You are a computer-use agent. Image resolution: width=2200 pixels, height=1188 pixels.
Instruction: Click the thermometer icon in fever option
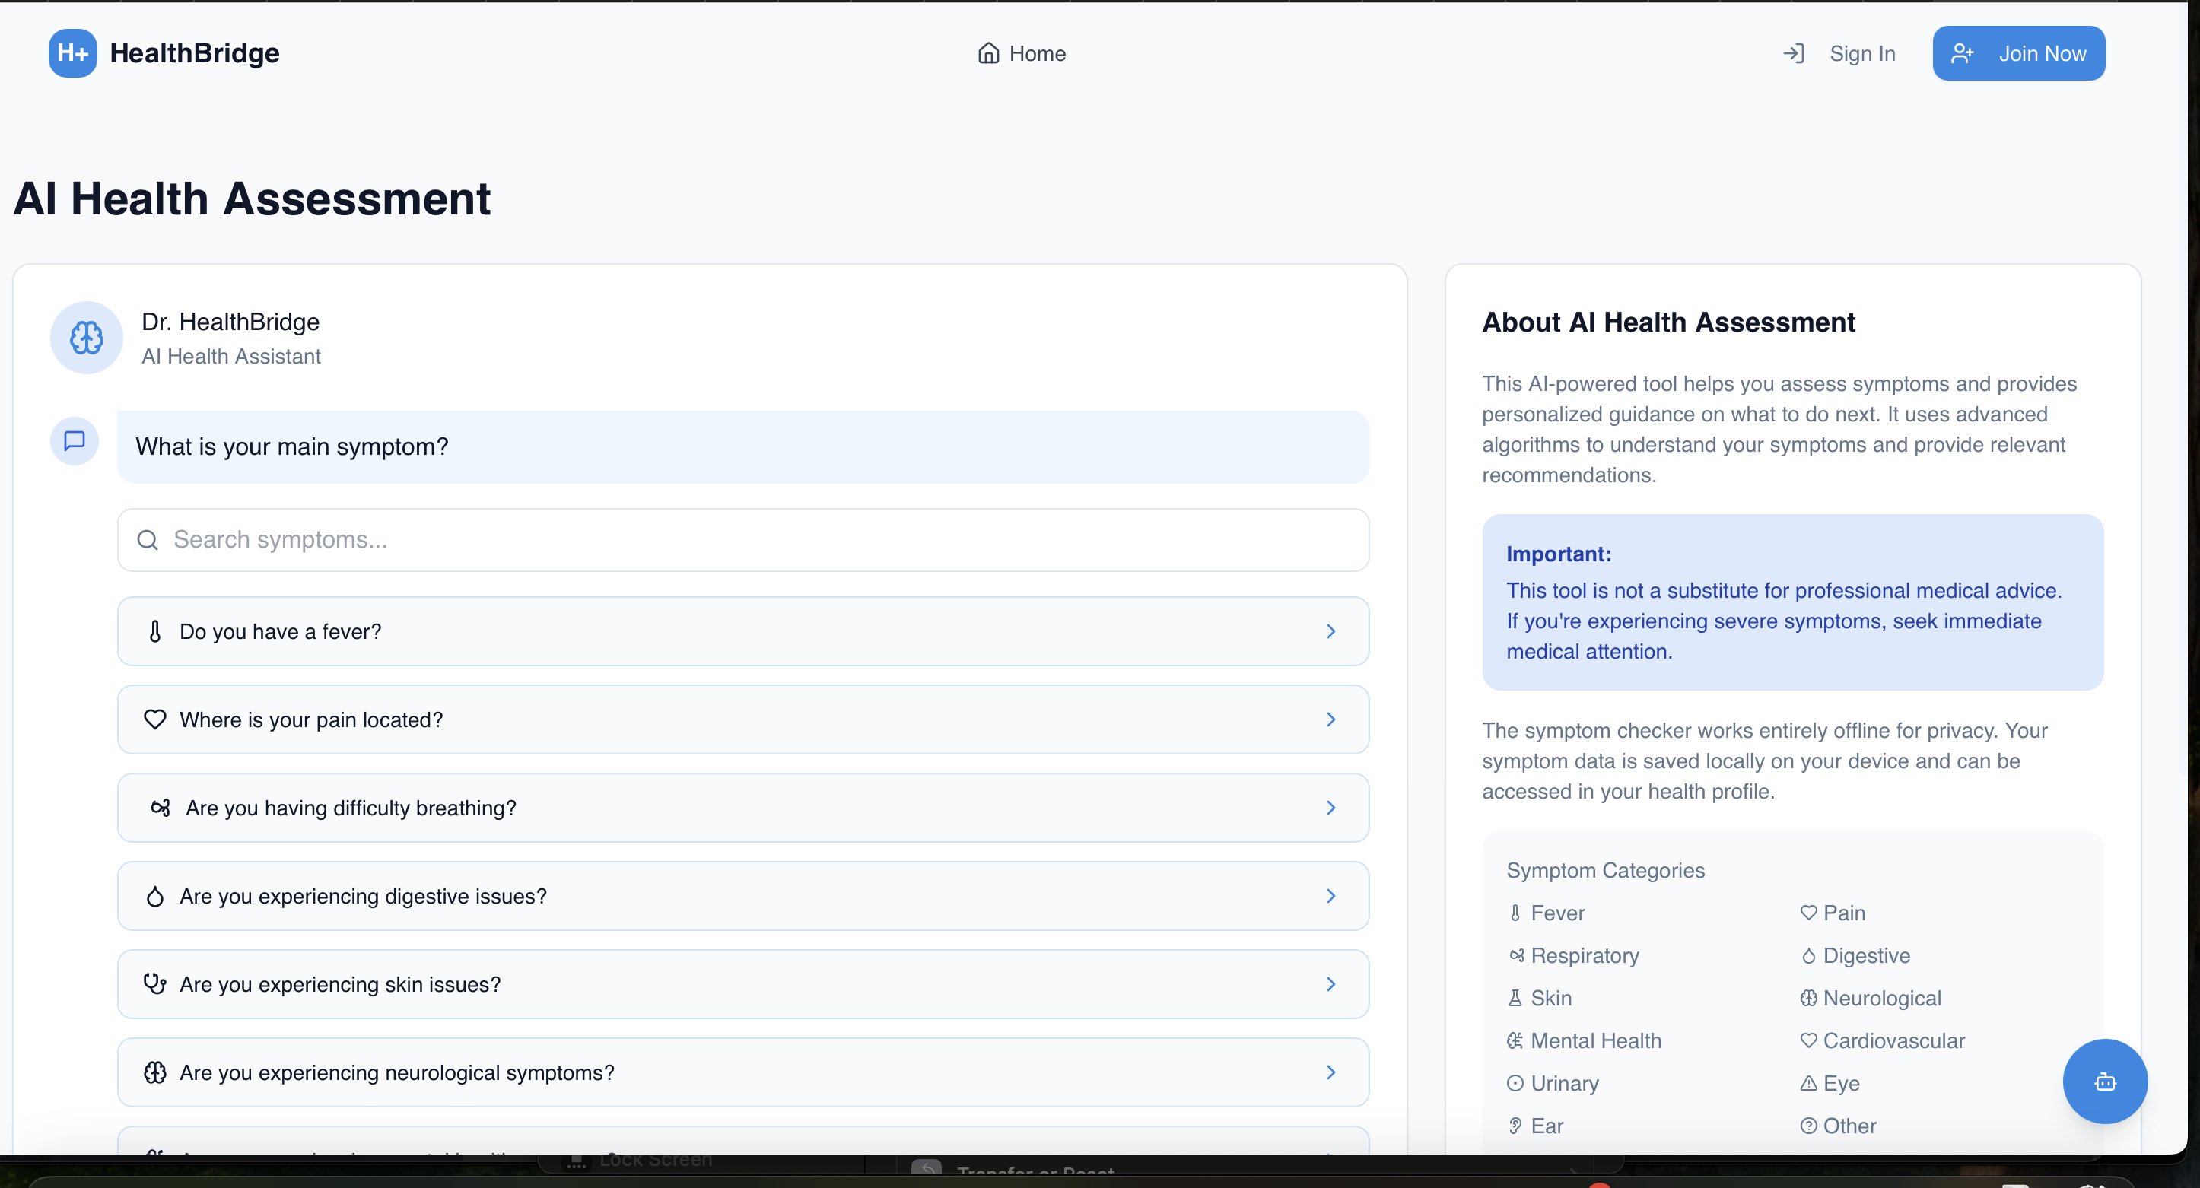(154, 631)
